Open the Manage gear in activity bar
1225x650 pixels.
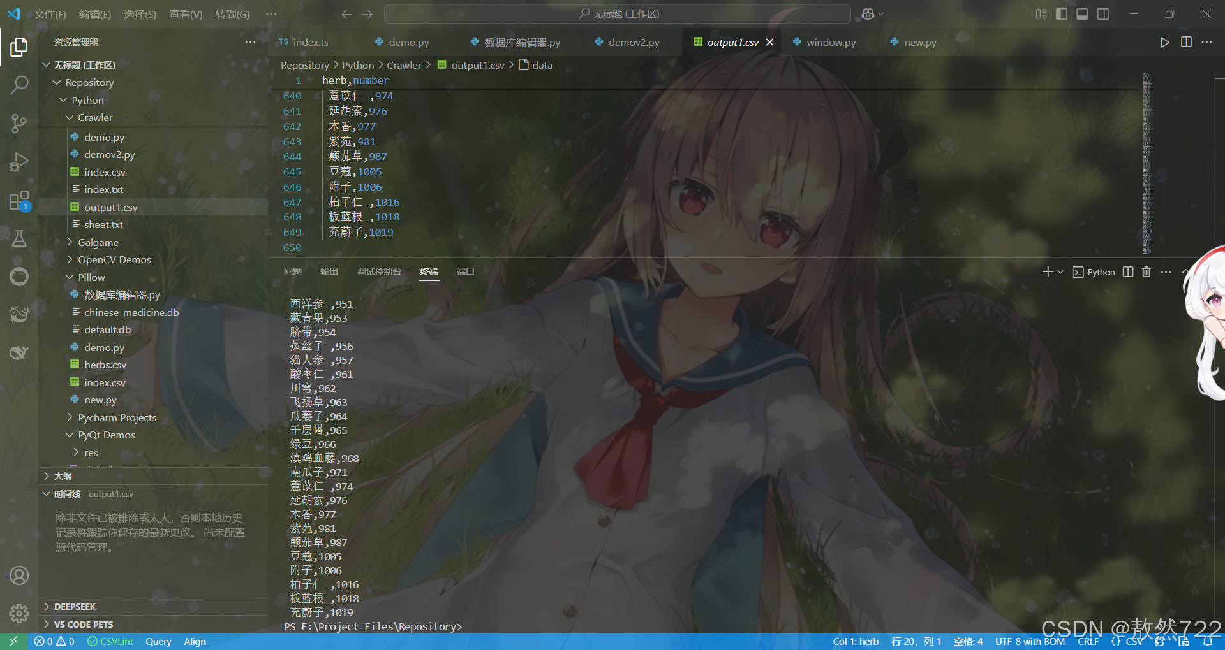tap(19, 613)
